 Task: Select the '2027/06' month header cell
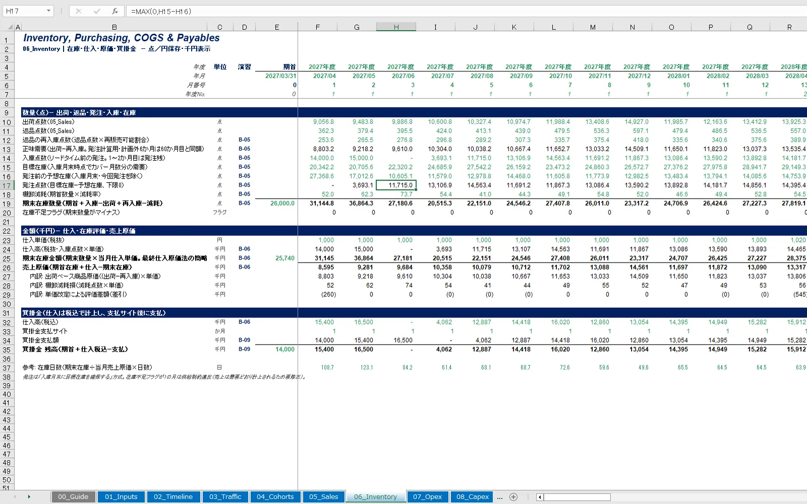(x=396, y=76)
